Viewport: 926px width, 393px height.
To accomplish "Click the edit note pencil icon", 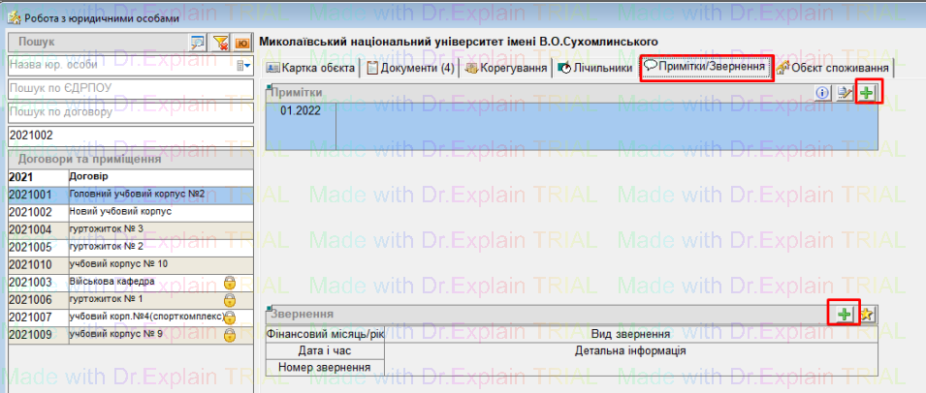I will coord(845,93).
